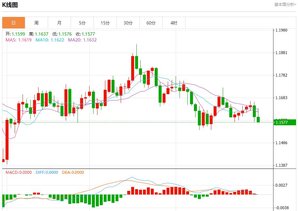The height and width of the screenshot is (211, 298).
Task: Click the highlighted 日 daily tab
Action: click(x=13, y=23)
